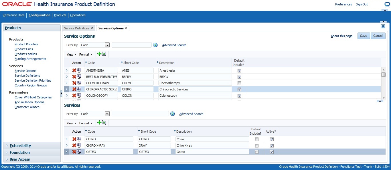Open object details icon for COLONOSCOPY row
This screenshot has height=170, width=391.
pos(79,96)
